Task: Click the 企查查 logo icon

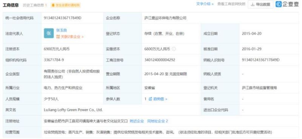Action: click(x=278, y=4)
